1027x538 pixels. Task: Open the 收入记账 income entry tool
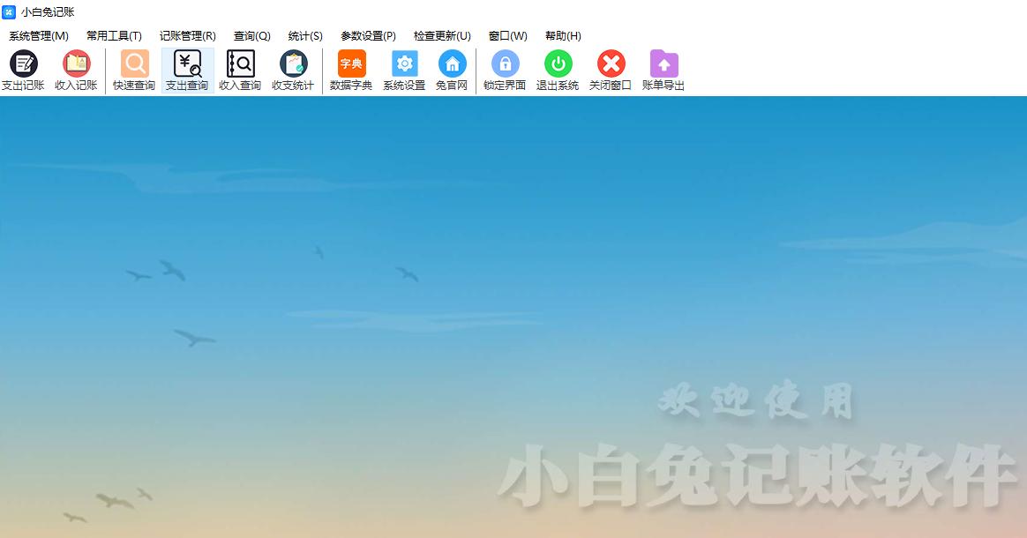(x=76, y=71)
